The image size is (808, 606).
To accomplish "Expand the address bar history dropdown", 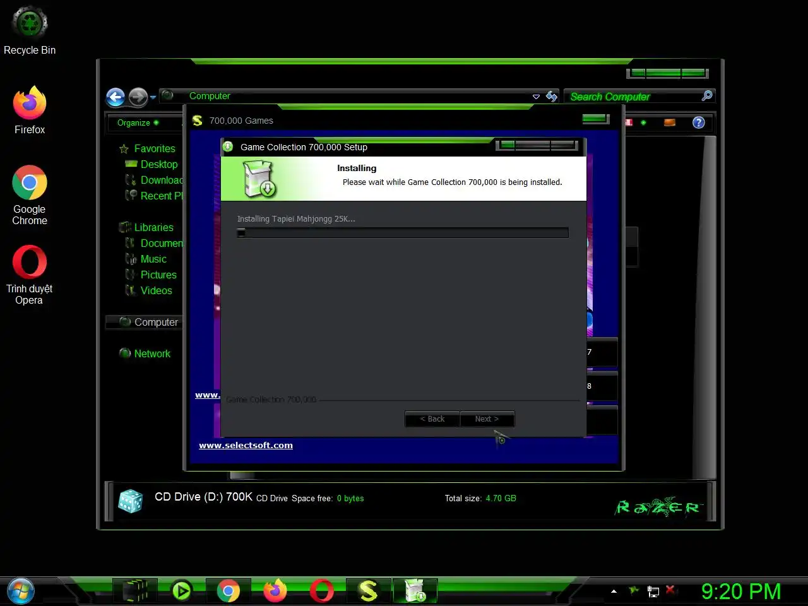I will click(536, 97).
